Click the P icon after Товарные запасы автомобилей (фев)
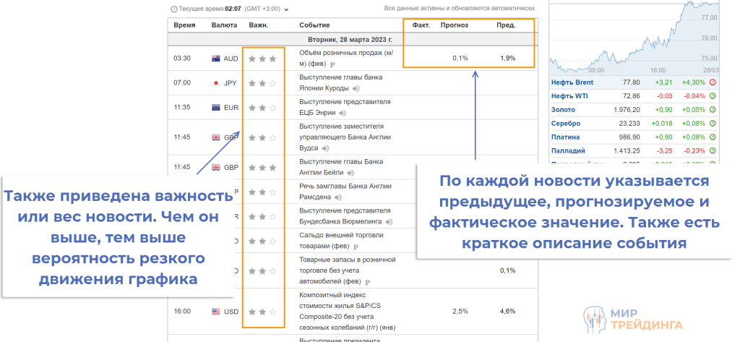The height and width of the screenshot is (342, 740). (368, 282)
